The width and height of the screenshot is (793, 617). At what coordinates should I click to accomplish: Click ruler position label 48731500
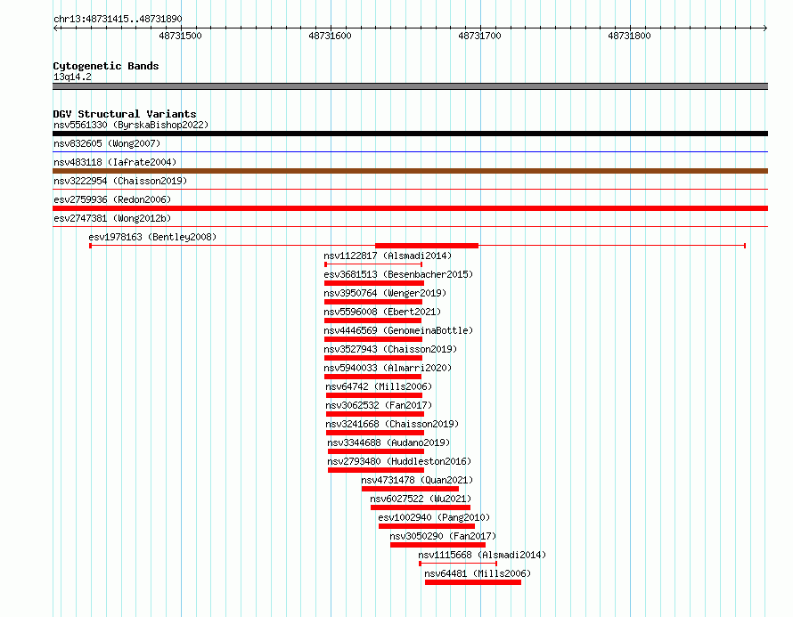pos(180,36)
